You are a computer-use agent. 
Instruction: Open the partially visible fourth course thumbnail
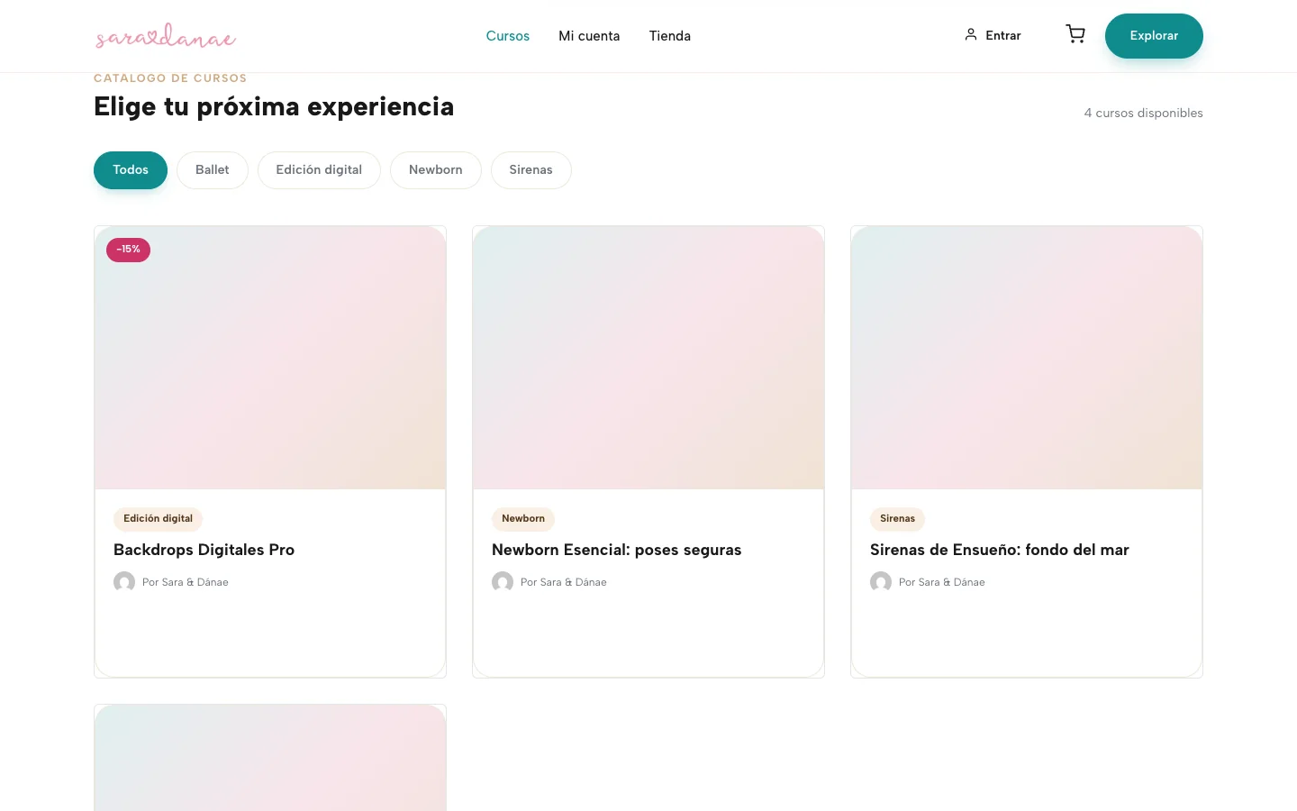click(x=270, y=758)
